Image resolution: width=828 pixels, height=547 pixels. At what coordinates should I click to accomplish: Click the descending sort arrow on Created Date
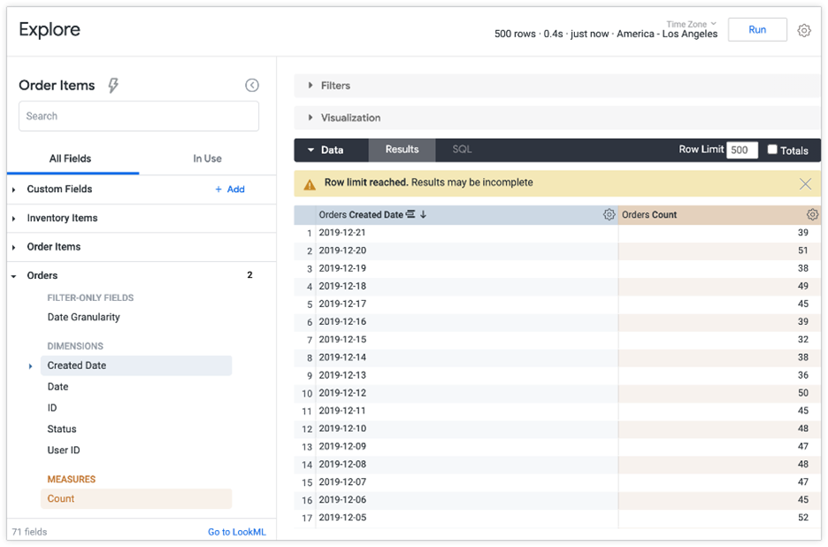coord(424,215)
